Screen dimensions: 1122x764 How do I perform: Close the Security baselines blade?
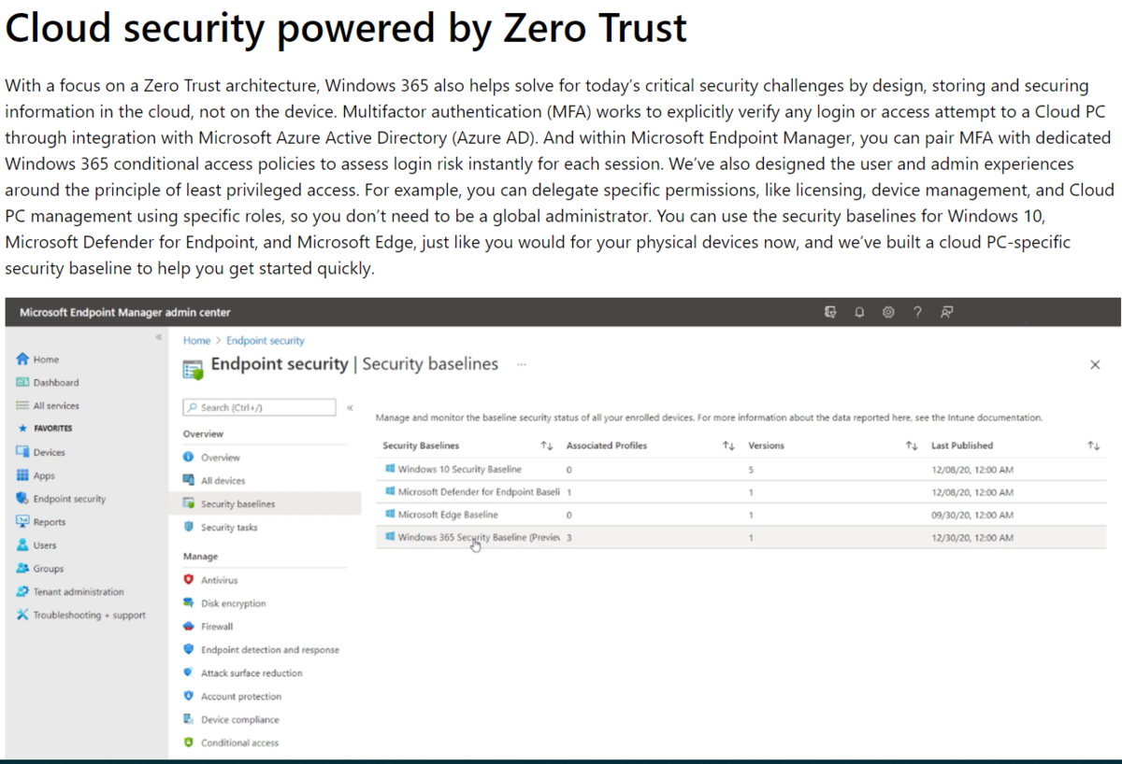(1095, 365)
